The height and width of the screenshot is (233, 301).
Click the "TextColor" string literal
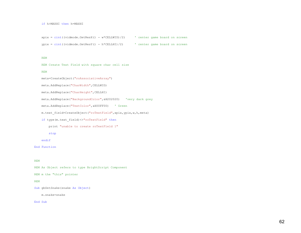click(x=81, y=106)
